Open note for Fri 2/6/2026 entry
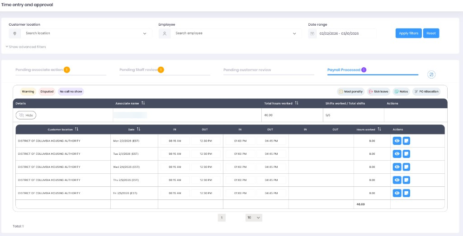463x236 pixels. [406, 193]
